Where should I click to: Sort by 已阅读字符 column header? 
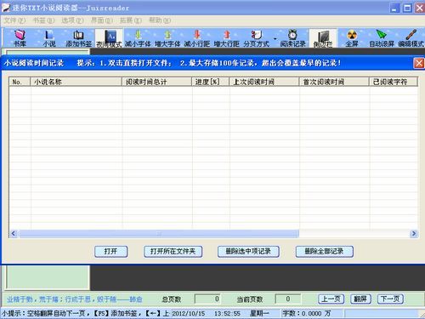tap(394, 82)
